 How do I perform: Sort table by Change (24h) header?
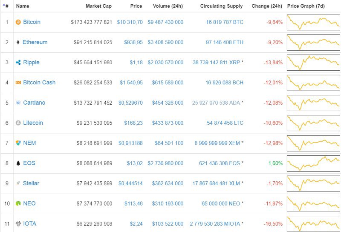point(267,6)
